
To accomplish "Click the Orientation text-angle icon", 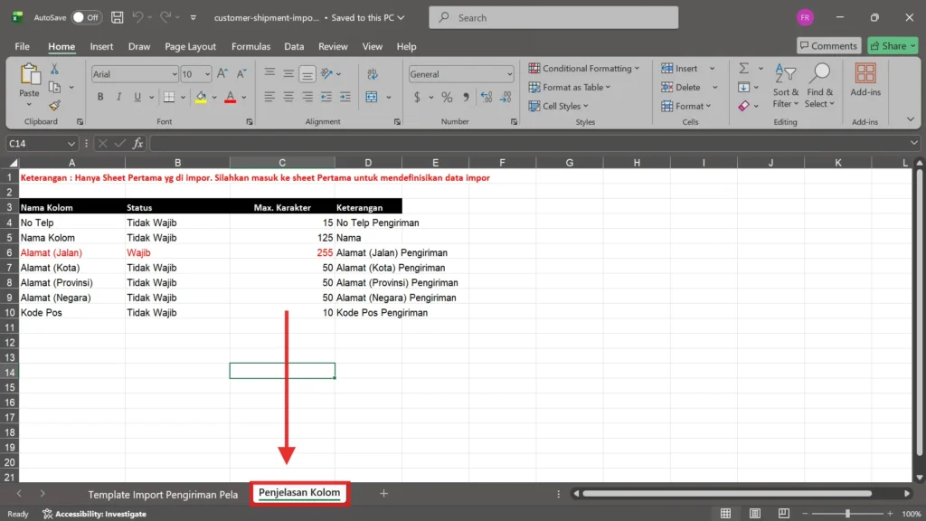I will point(326,74).
